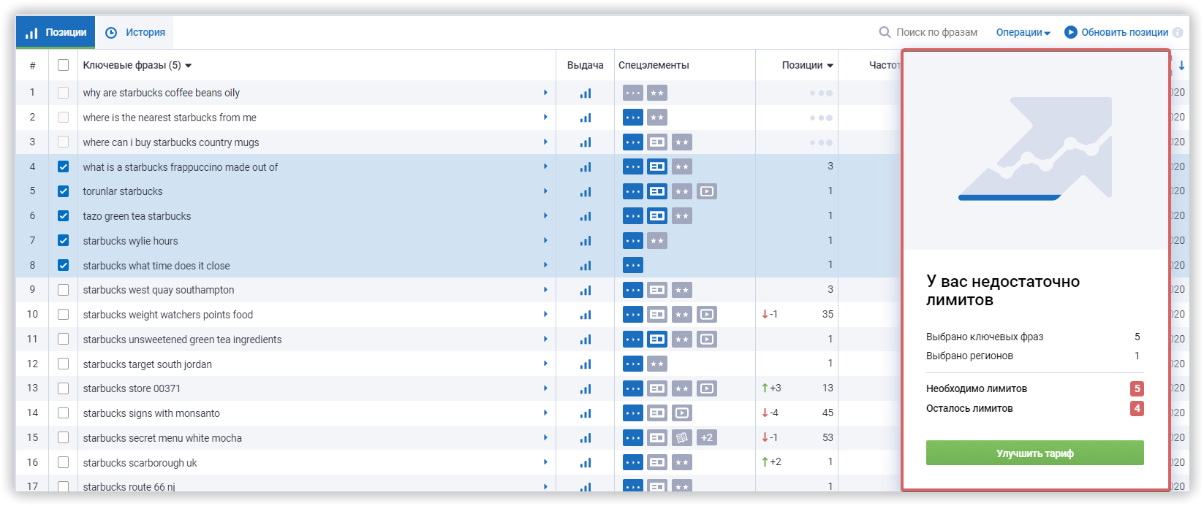
Task: Open the 'Операции' dropdown menu
Action: coord(1023,32)
